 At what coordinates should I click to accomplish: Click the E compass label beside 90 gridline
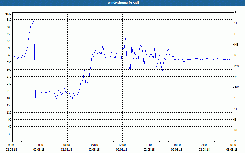pyautogui.click(x=235, y=120)
